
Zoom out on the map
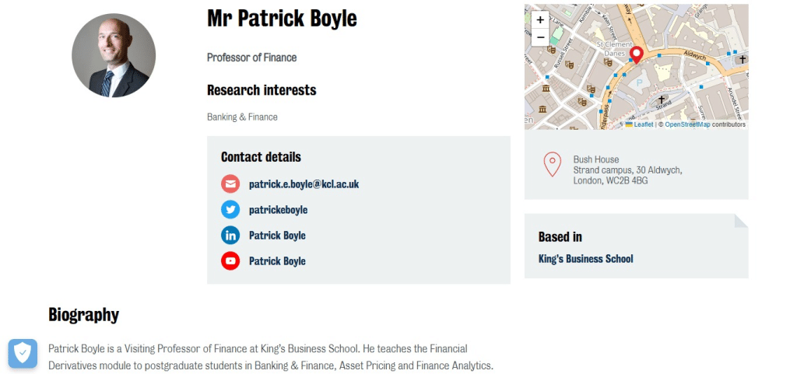540,37
